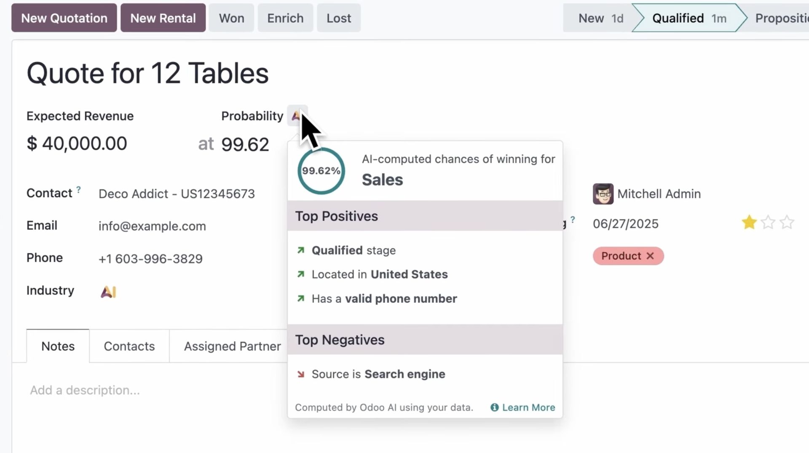The image size is (809, 453).
Task: Open the Assigned Partner tab
Action: (x=232, y=346)
